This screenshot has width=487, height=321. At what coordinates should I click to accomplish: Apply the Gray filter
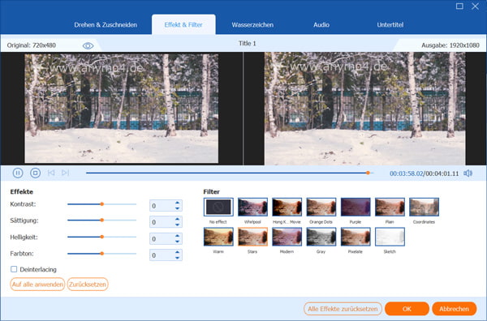coord(321,237)
